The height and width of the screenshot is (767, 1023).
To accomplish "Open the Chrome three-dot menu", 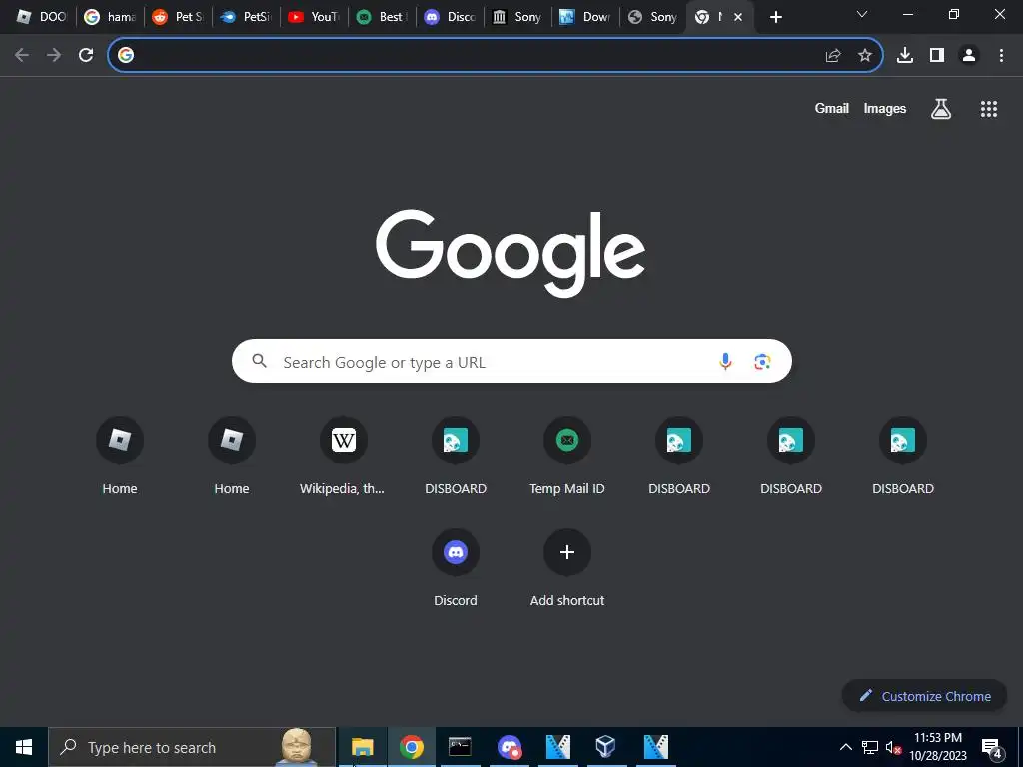I will coord(1001,56).
